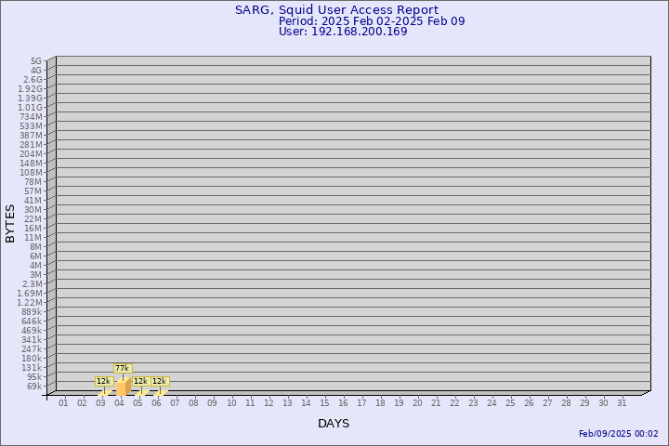The height and width of the screenshot is (446, 669).
Task: Click the 12k label above day 06
Action: click(159, 381)
